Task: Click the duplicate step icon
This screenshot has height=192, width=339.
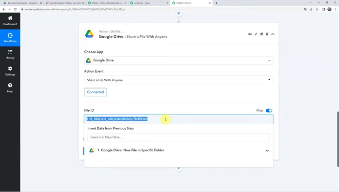Action: point(261,34)
